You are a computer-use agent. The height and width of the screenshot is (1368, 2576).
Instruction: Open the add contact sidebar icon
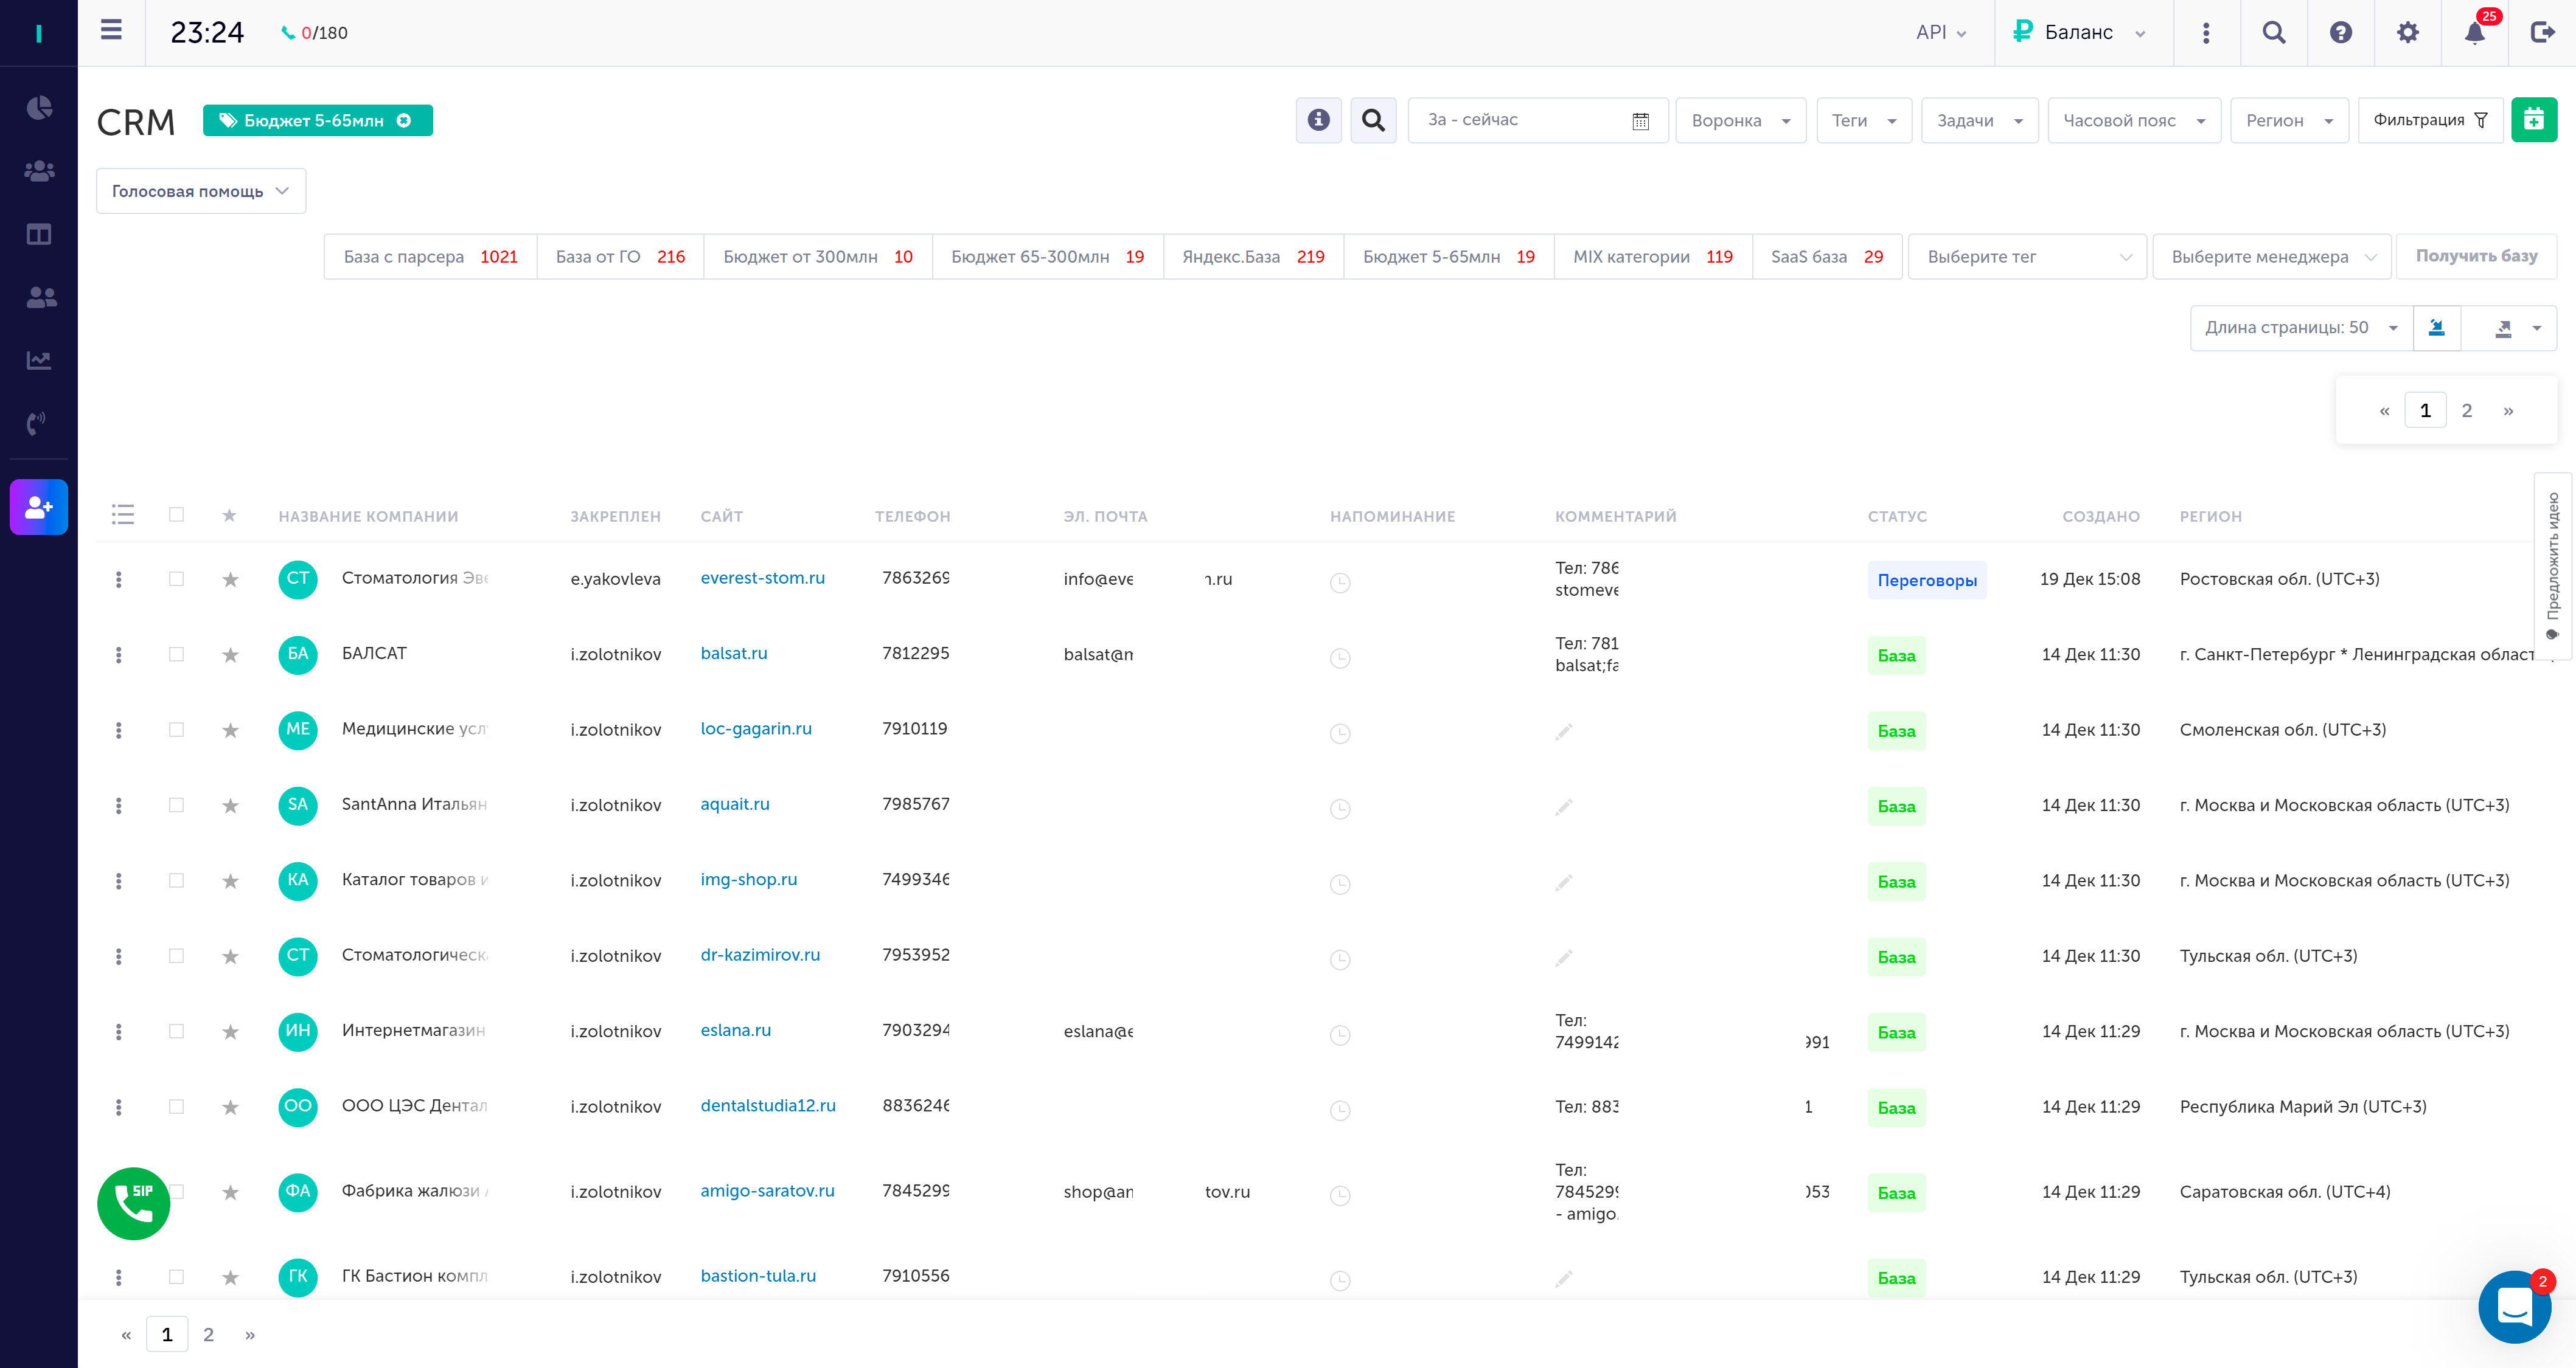39,506
